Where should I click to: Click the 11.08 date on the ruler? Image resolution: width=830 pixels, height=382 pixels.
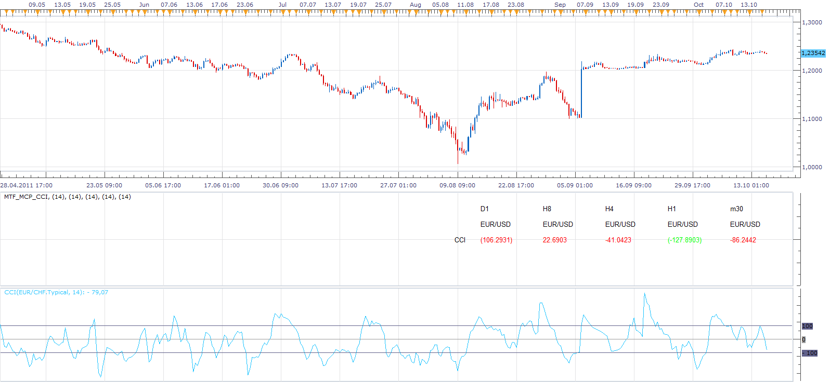click(x=465, y=5)
